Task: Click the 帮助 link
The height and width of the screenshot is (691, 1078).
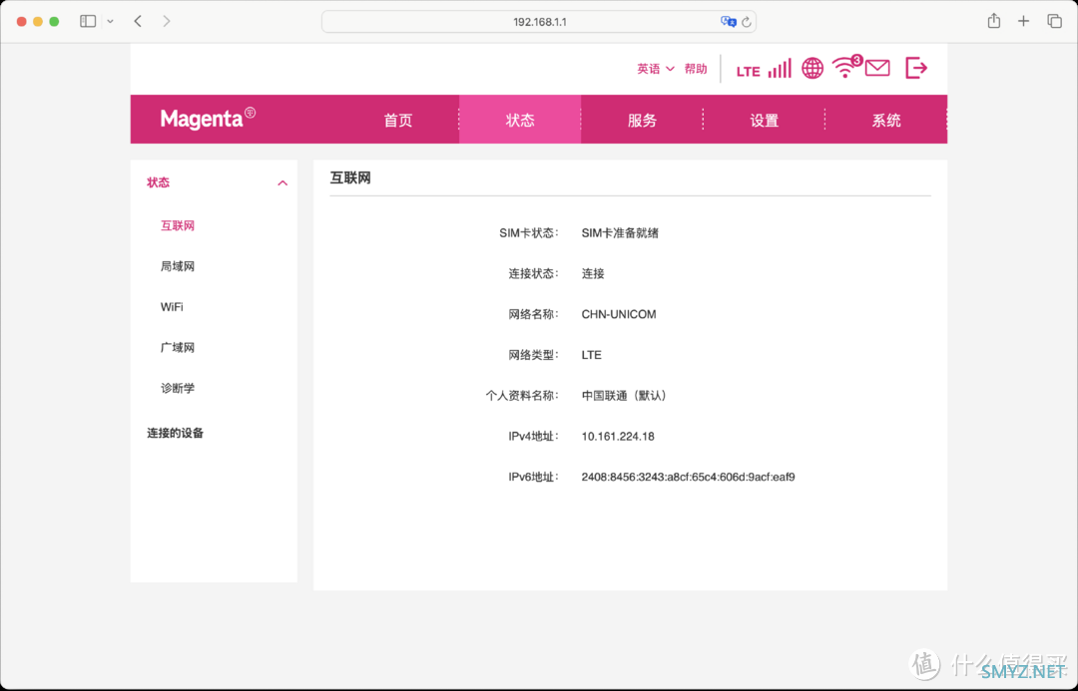Action: pyautogui.click(x=696, y=69)
